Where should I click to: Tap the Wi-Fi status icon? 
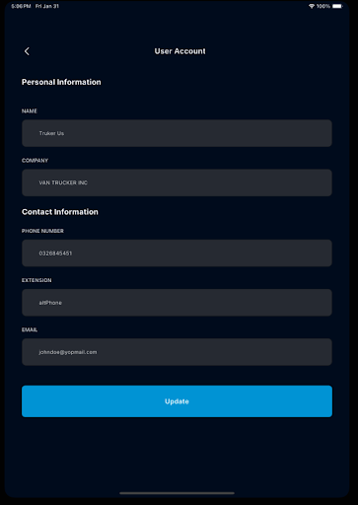pos(312,6)
